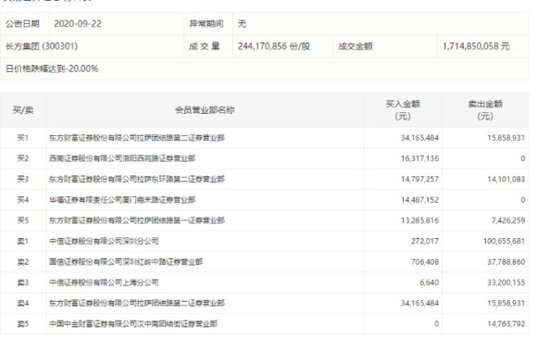537x338 pixels.
Task: Click buy amount 34,165,484 in 买1 row
Action: click(420, 138)
